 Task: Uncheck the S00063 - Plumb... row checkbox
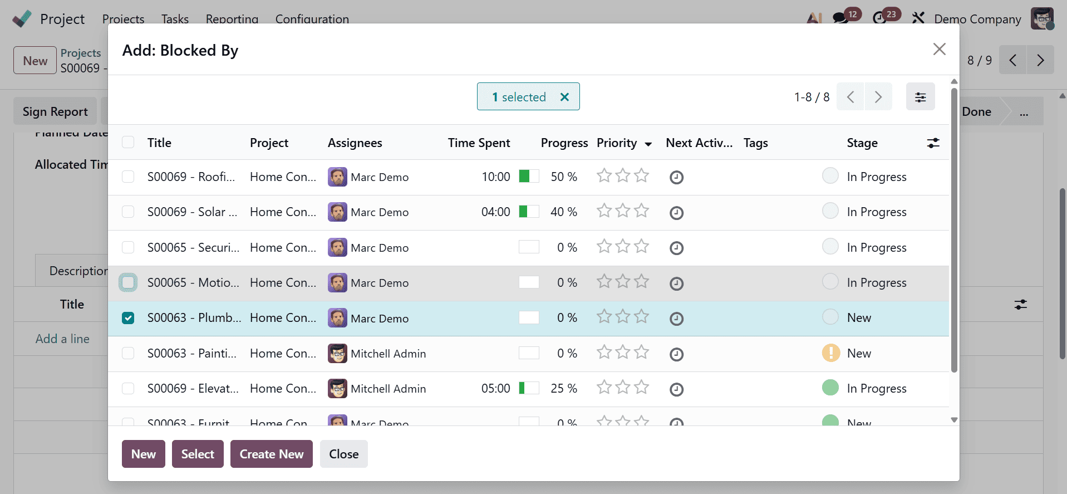tap(128, 318)
